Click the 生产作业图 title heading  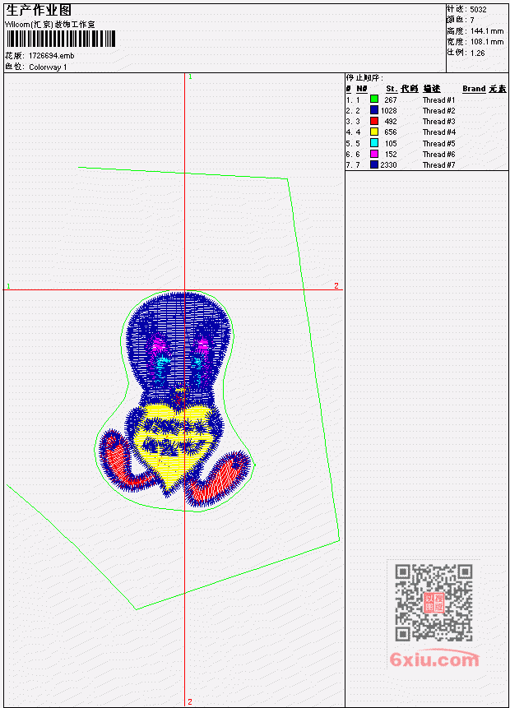coord(39,11)
